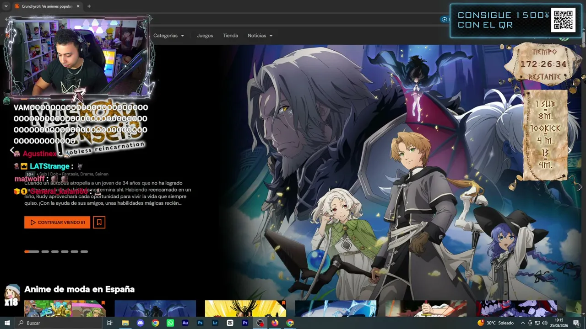This screenshot has width=586, height=329.
Task: Open CapCut from the taskbar
Action: [x=230, y=323]
